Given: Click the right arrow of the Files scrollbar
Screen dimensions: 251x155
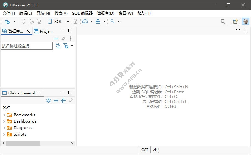Looking at the screenshot, I should (72, 143).
